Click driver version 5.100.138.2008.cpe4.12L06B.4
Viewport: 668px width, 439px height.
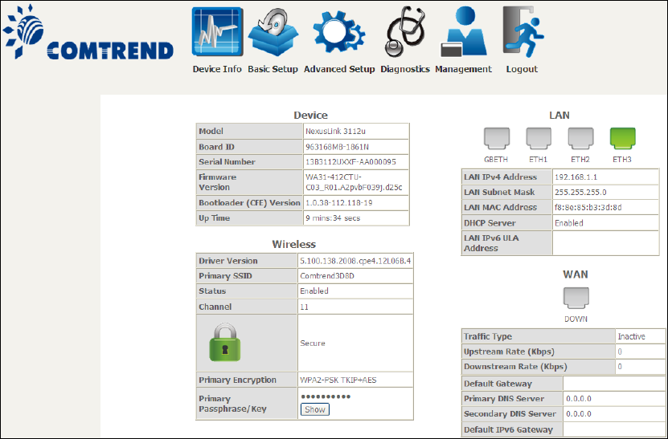tap(355, 261)
